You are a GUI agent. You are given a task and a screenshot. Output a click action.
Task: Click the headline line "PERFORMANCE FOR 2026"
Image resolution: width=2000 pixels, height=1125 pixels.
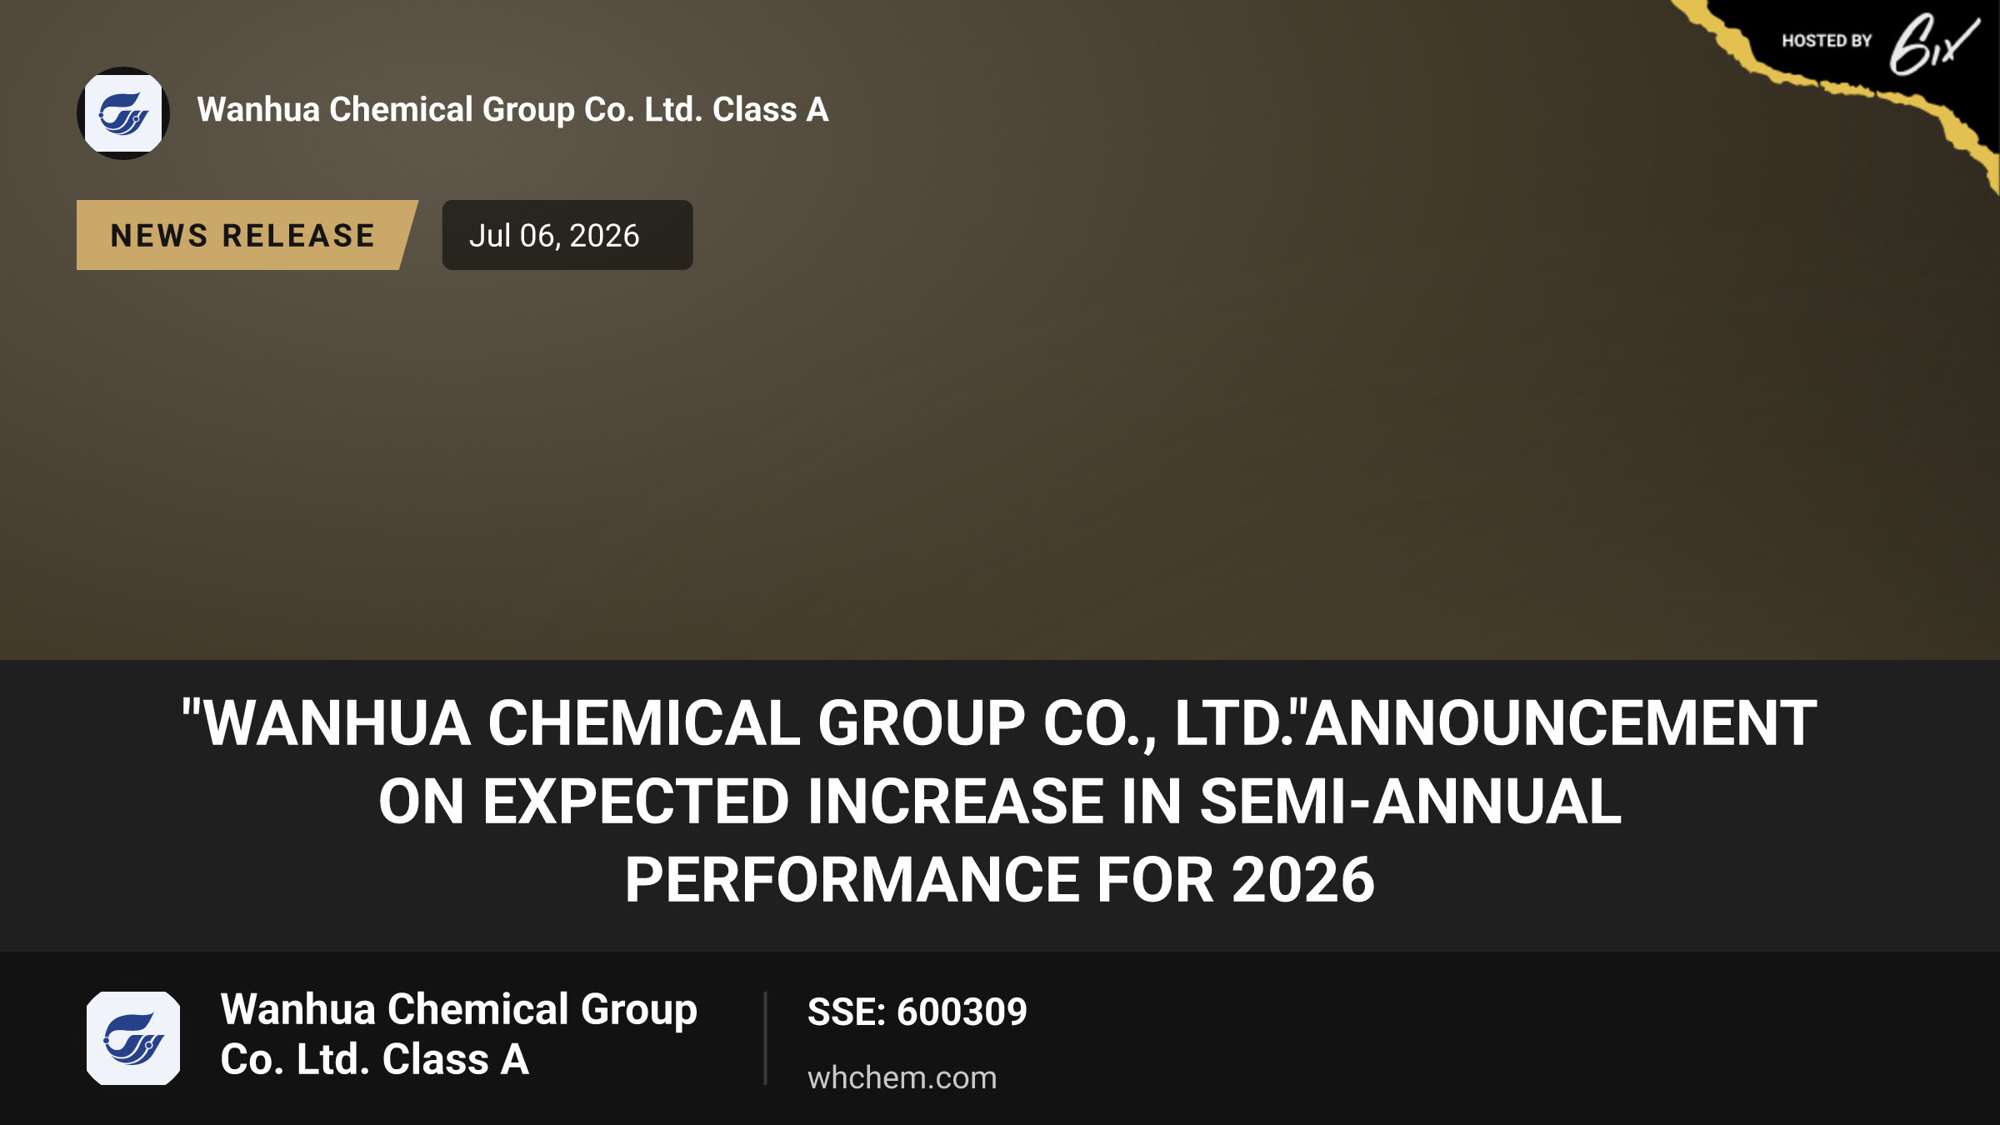click(1000, 880)
